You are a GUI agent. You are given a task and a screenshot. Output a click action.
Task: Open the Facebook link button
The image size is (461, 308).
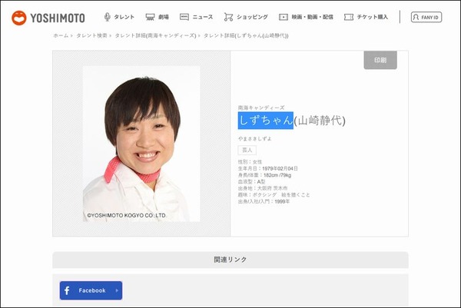(91, 290)
